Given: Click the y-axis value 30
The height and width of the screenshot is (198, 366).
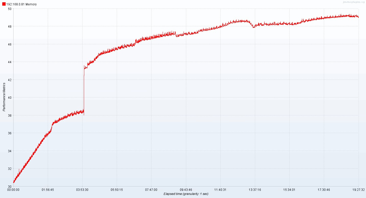Looking at the screenshot, I should [10, 186].
